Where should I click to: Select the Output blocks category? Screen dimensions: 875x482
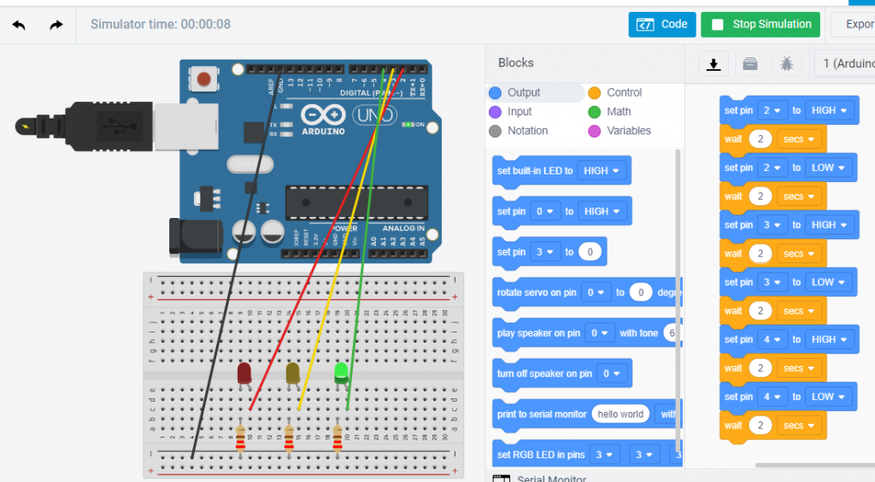523,92
